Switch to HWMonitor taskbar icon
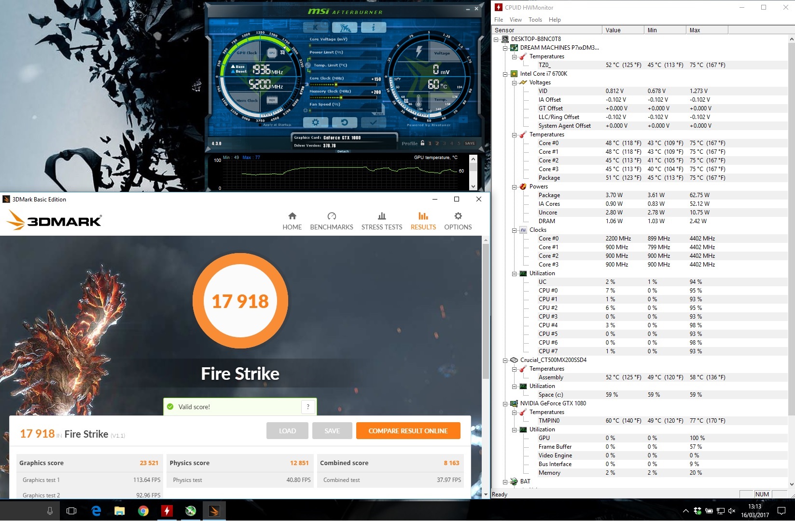 point(167,510)
